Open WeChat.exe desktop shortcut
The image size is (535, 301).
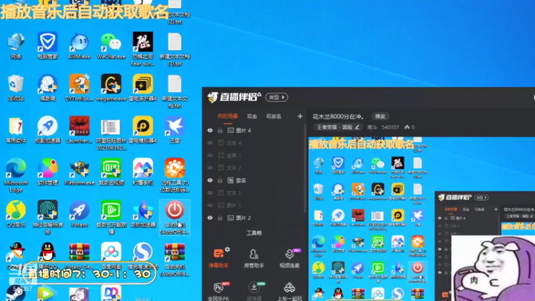111,45
